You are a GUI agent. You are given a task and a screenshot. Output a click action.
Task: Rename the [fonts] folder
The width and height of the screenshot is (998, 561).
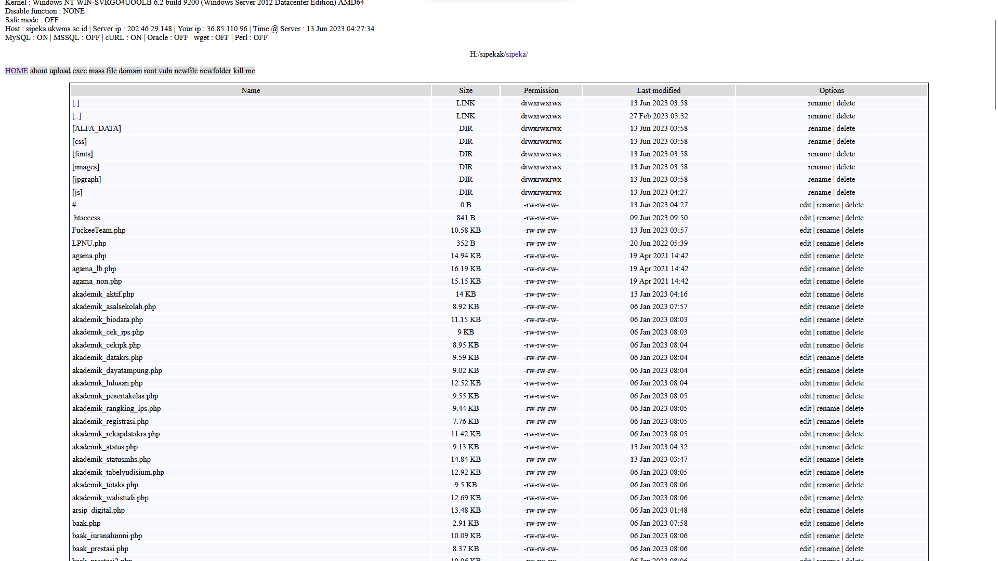click(x=820, y=154)
